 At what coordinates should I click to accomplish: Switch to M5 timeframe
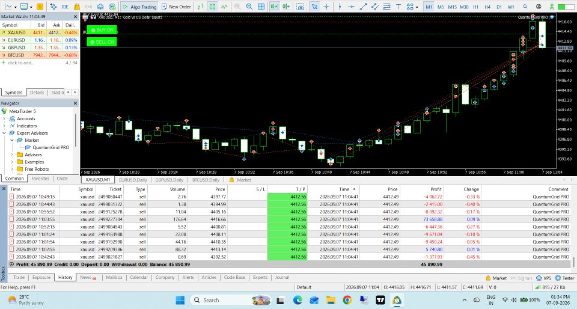(441, 7)
